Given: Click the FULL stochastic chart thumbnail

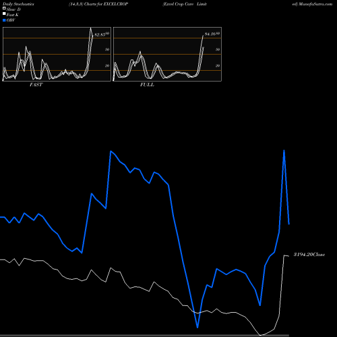Looking at the screenshot, I should (167, 54).
